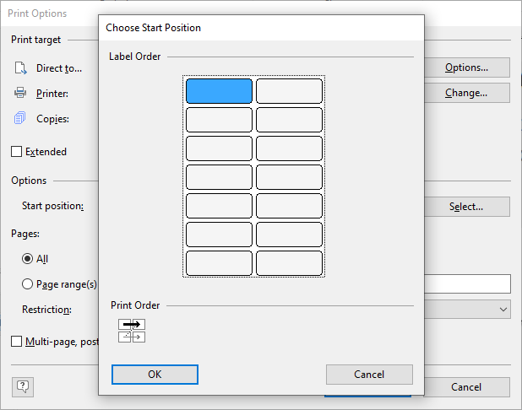The width and height of the screenshot is (522, 410).
Task: Toggle the Multi-page poster checkbox
Action: coord(16,341)
